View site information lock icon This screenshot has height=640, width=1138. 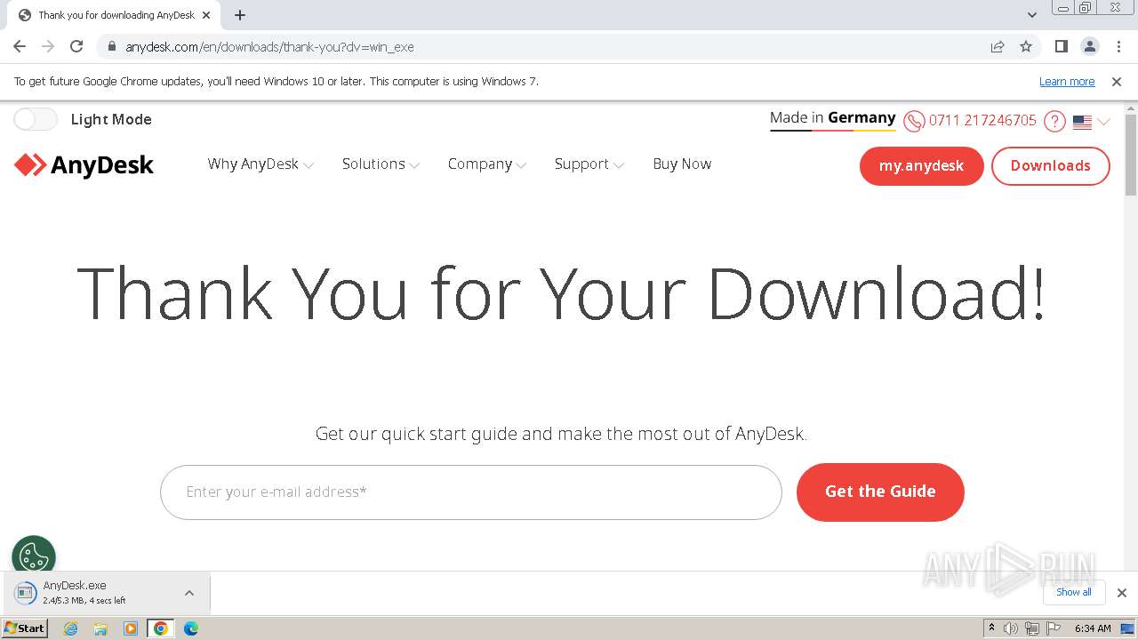pos(111,46)
